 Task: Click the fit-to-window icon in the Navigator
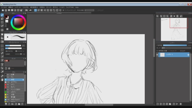[164, 16]
